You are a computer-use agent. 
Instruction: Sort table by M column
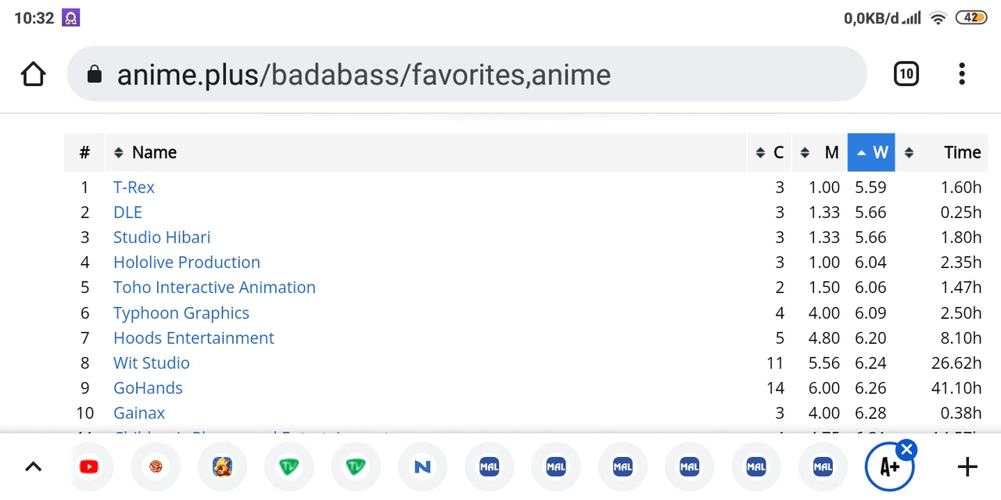pyautogui.click(x=820, y=152)
